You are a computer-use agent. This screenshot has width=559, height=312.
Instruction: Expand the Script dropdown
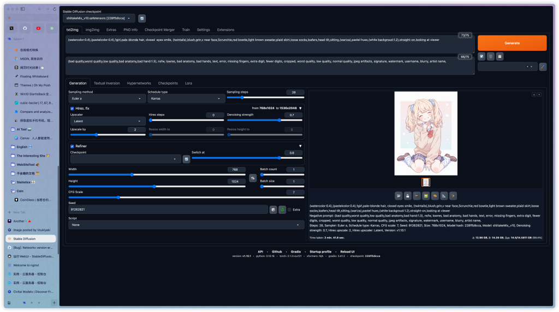(x=186, y=225)
